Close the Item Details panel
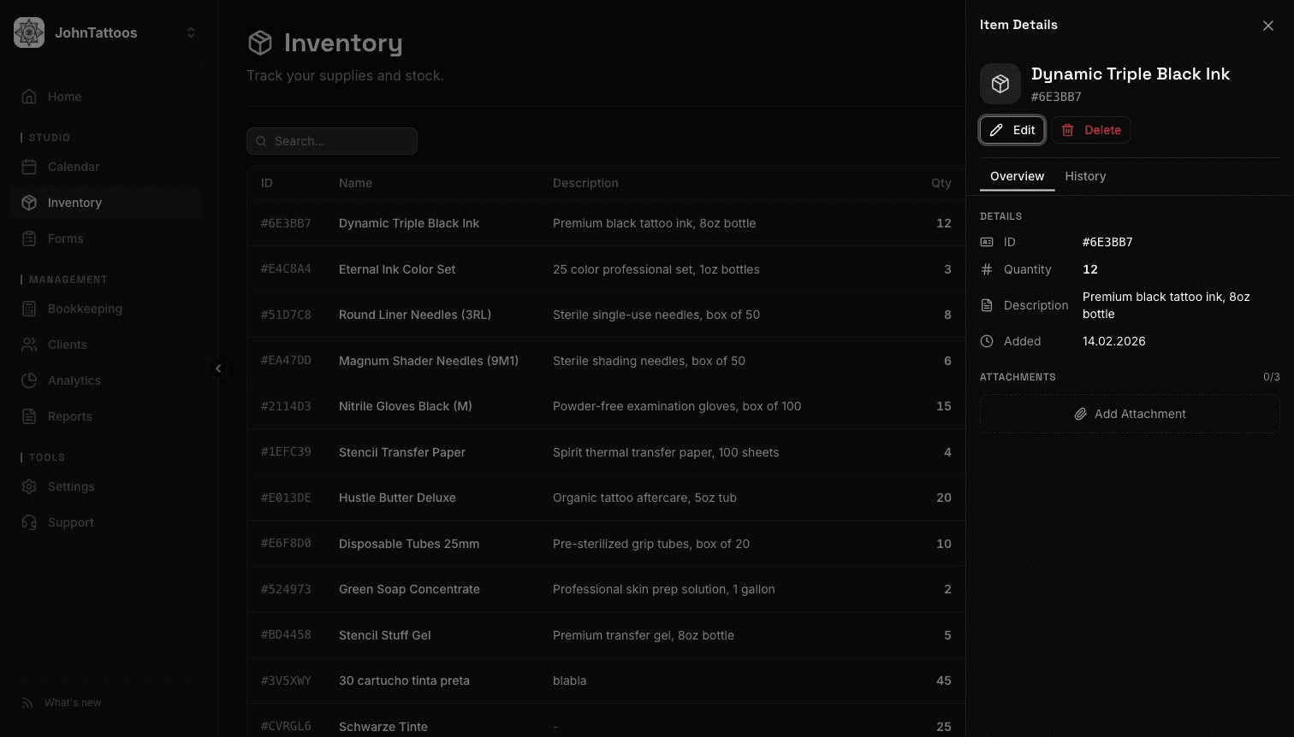1294x737 pixels. [1267, 26]
